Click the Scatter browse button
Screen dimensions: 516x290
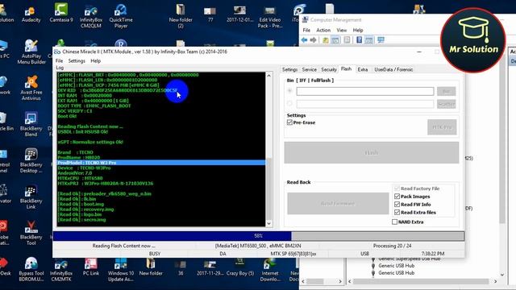446,104
